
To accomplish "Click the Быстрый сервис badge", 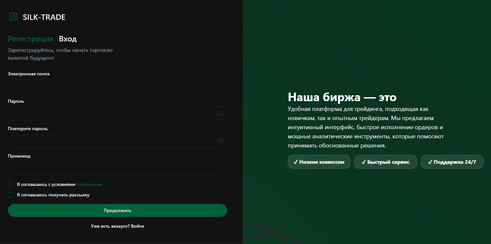I will point(386,162).
